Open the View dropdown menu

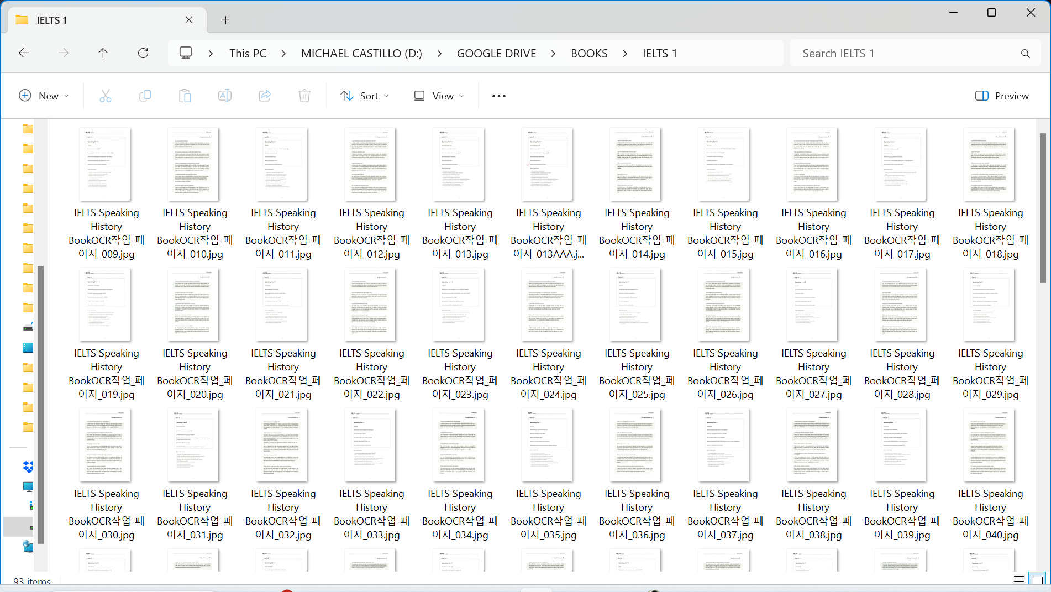click(439, 96)
